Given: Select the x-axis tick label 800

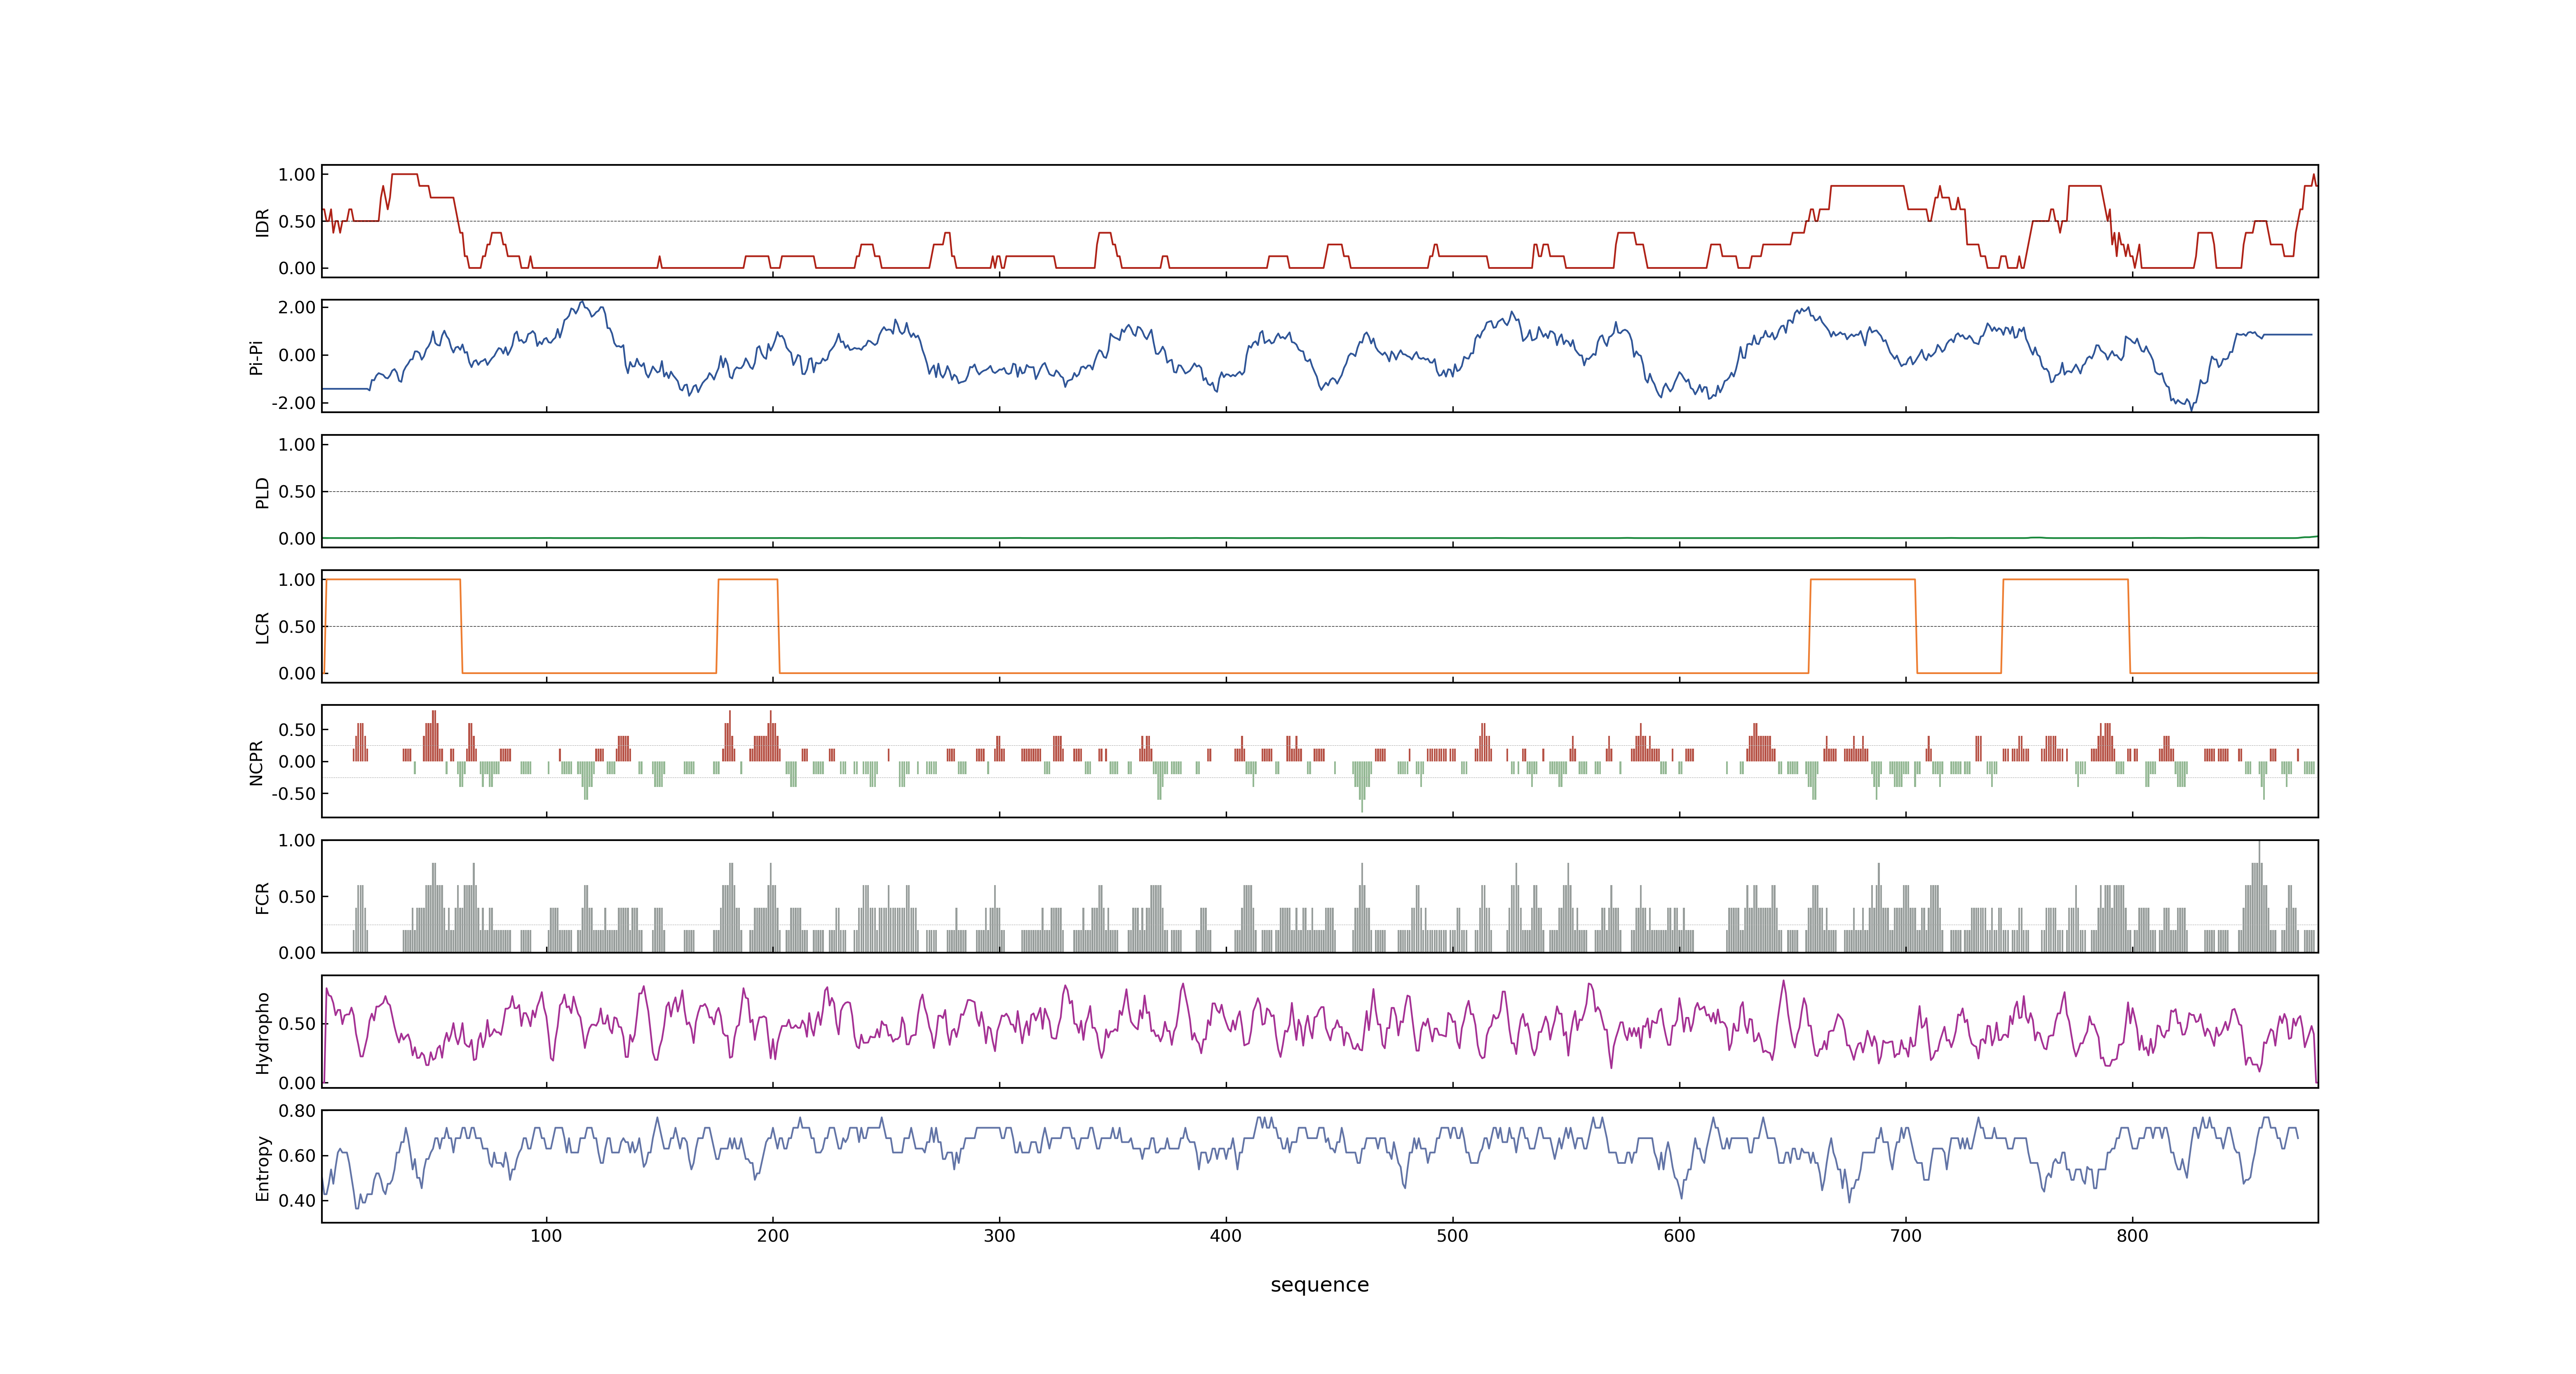Looking at the screenshot, I should tap(2132, 1236).
